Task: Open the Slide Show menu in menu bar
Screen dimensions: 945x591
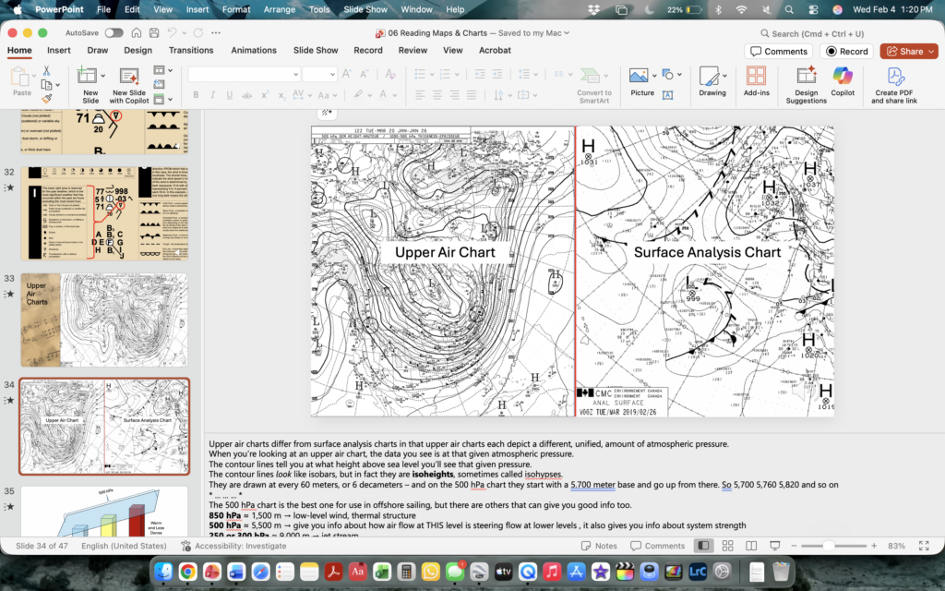Action: 365,9
